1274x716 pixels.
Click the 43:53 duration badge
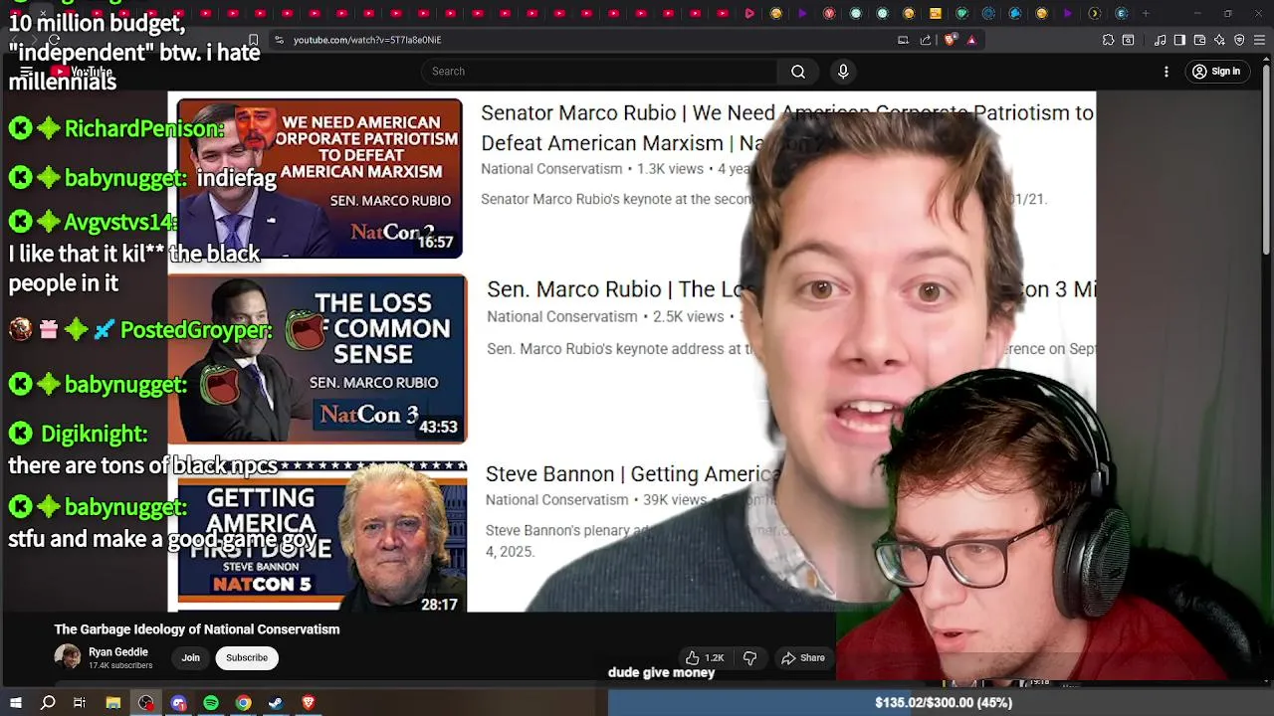pyautogui.click(x=438, y=428)
